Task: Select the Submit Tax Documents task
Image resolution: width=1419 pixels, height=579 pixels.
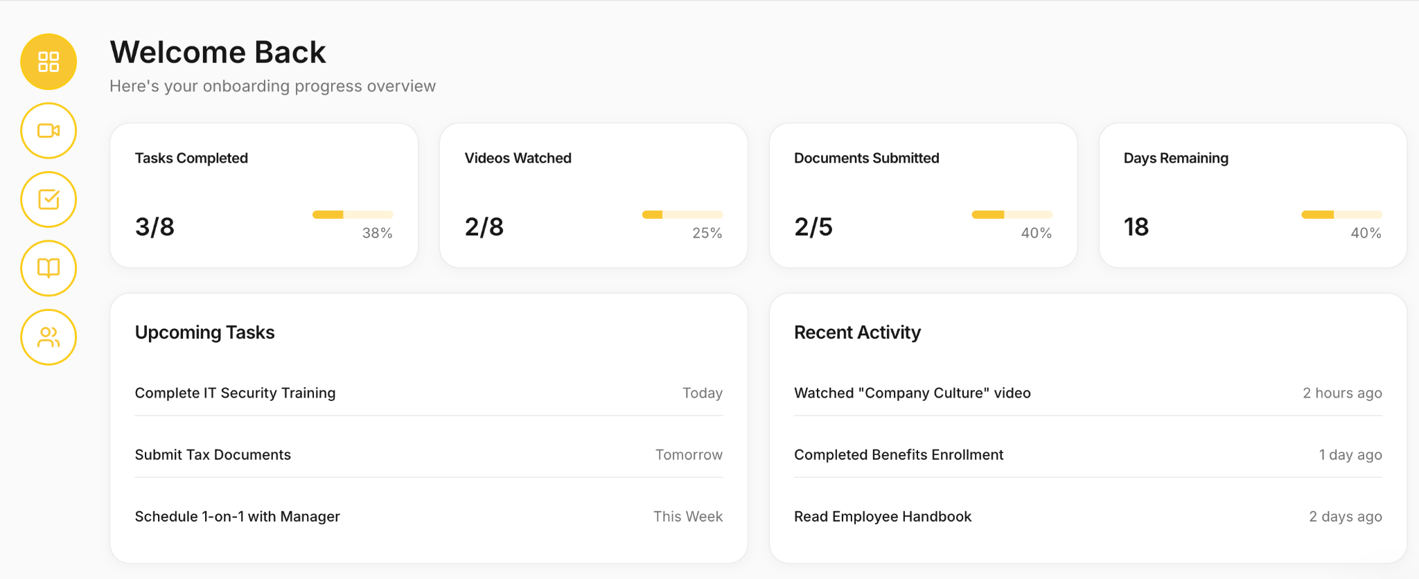Action: point(429,454)
